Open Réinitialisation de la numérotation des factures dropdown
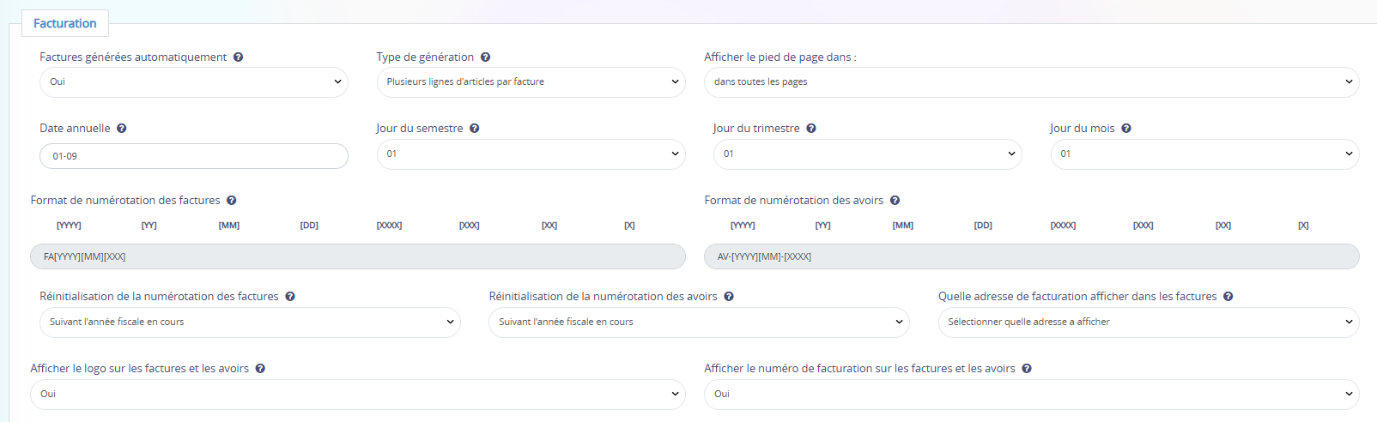 250,323
